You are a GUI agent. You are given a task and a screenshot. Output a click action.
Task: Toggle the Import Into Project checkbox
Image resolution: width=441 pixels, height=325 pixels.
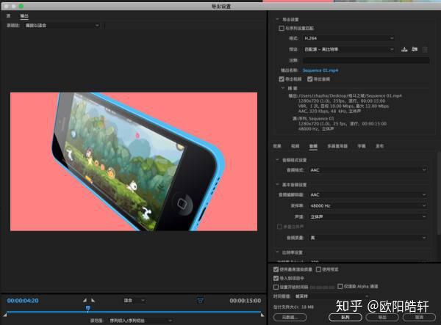point(276,278)
